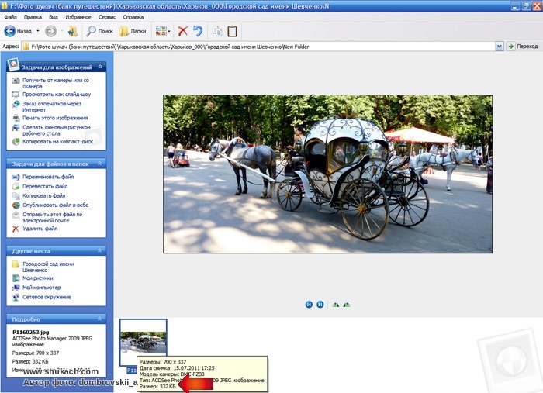The height and width of the screenshot is (393, 543).
Task: Select the carriage photo thumbnail in filmstrip
Action: click(143, 342)
